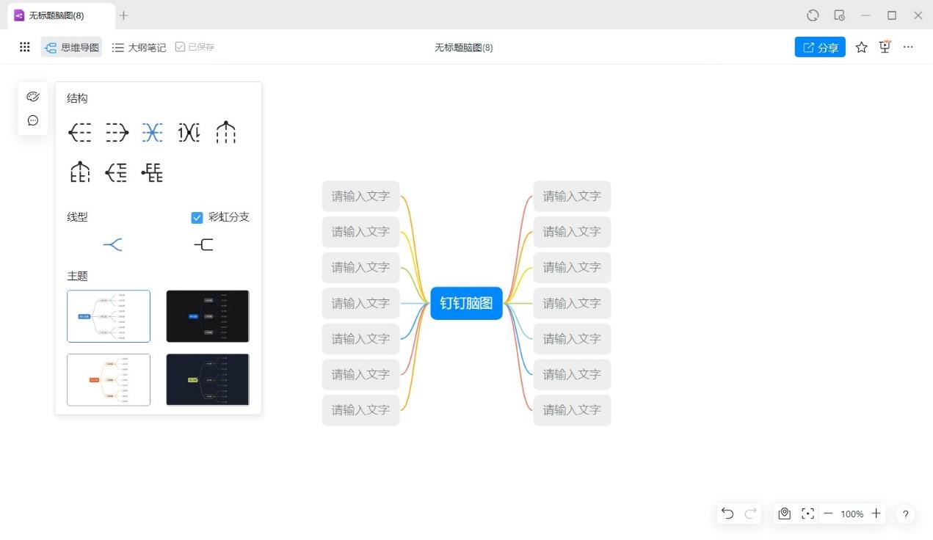Select the black dark theme thumbnail
This screenshot has height=540, width=933.
tap(208, 316)
